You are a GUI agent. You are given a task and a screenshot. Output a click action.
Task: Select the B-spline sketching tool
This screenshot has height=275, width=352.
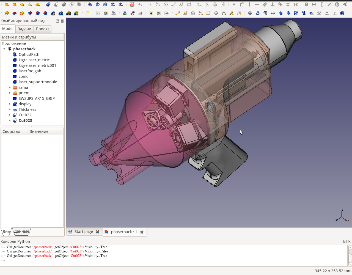[x=223, y=13]
